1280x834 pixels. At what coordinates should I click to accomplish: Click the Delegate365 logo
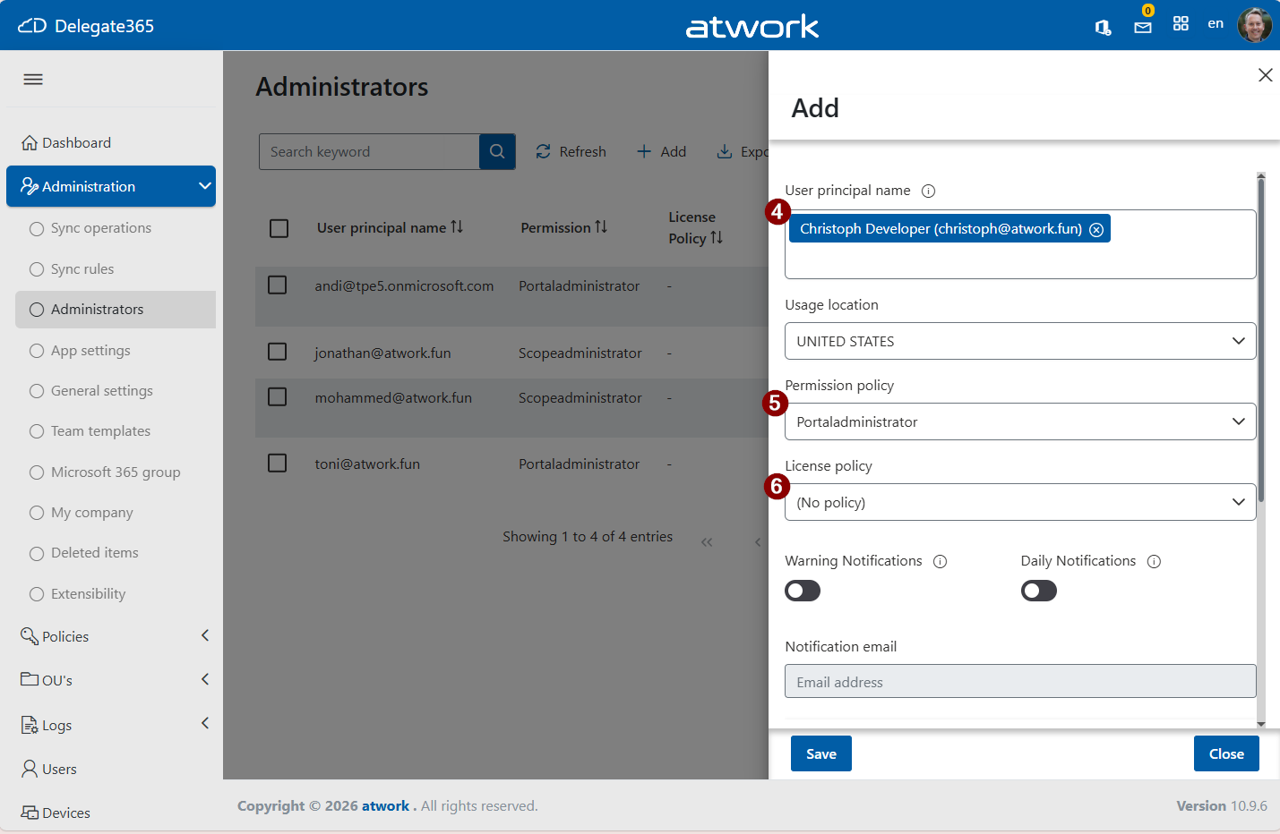coord(86,26)
